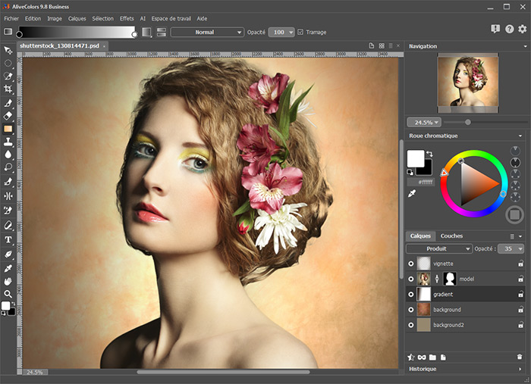Toggle lock on model layer
This screenshot has height=384, width=531.
(520, 279)
